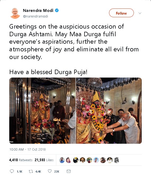Open Narendra Modi's profile picture
The height and width of the screenshot is (180, 151).
pos(15,13)
